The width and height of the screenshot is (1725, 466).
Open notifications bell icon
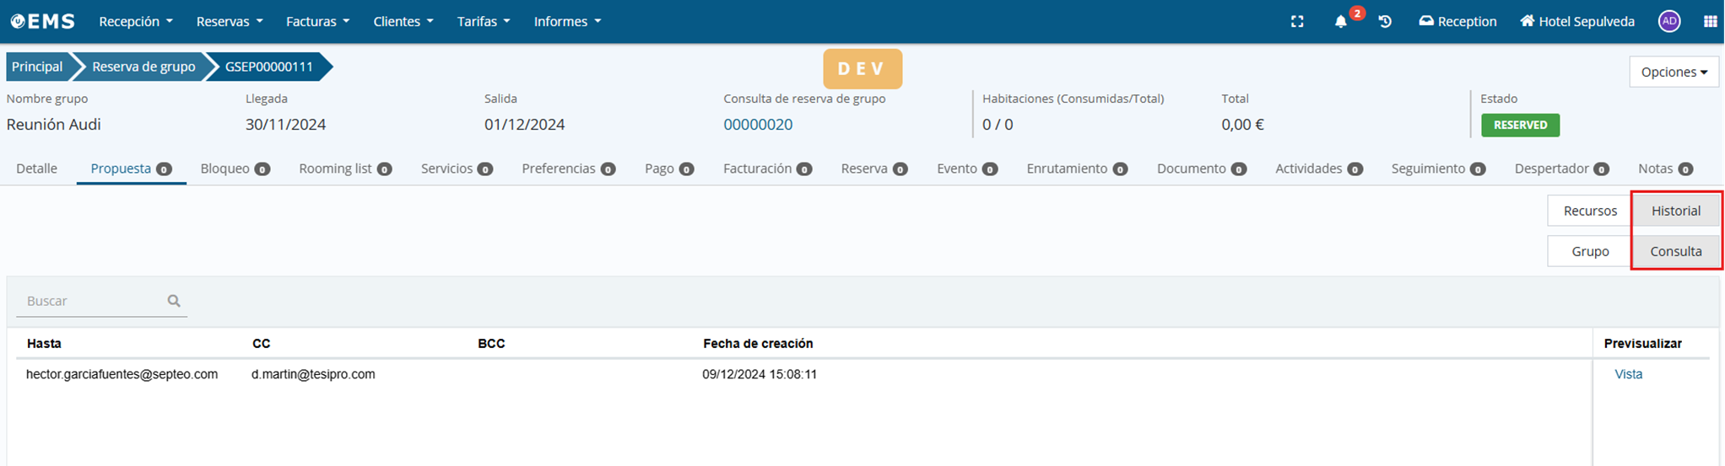1340,22
